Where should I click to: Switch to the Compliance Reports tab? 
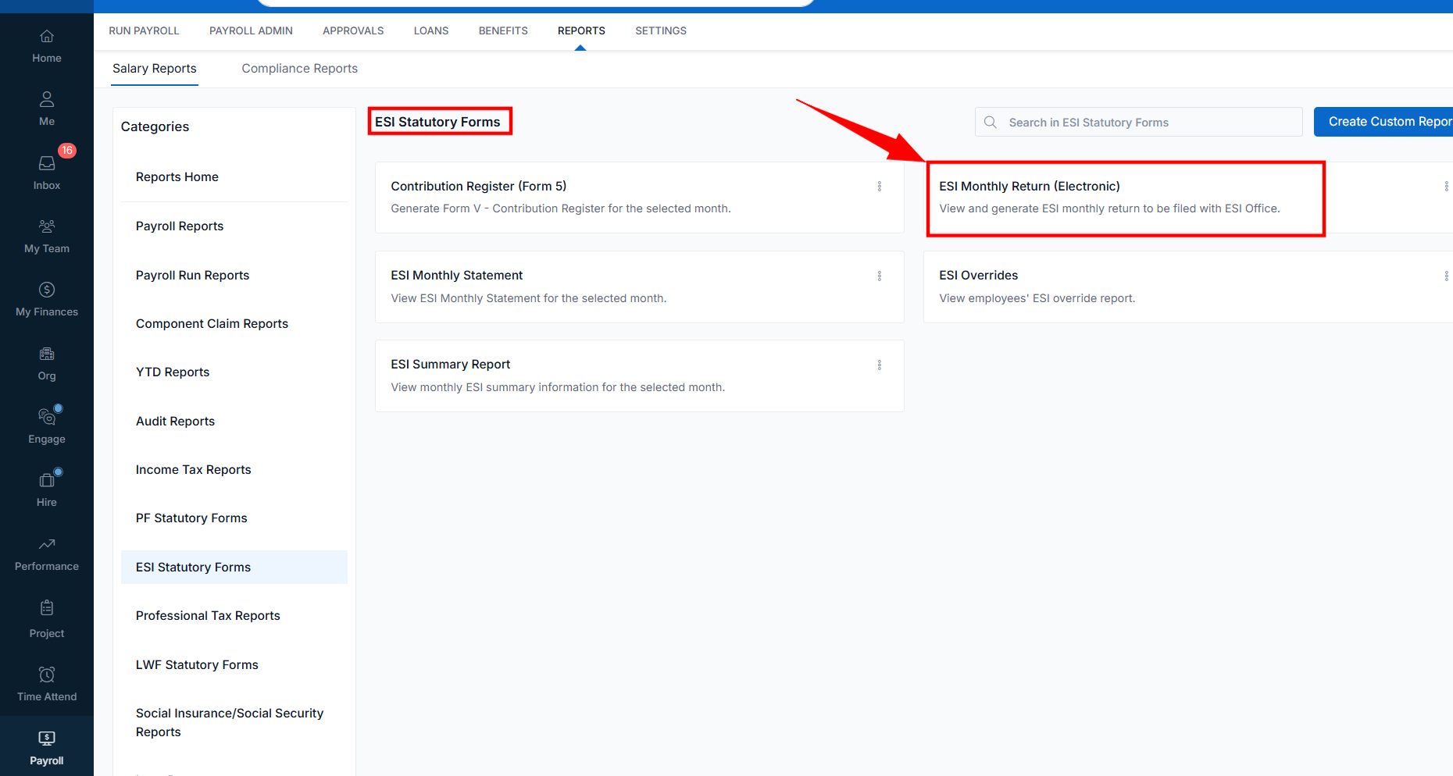(299, 68)
